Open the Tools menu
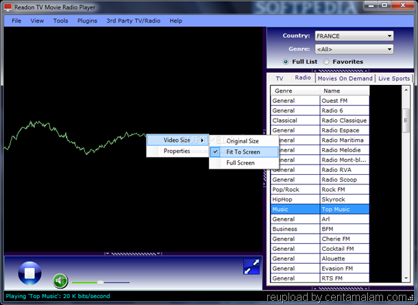Image resolution: width=418 pixels, height=305 pixels. [x=60, y=21]
